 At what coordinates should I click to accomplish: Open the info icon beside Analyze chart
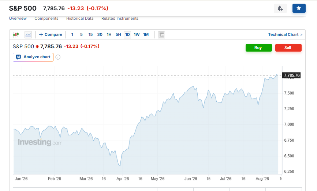(58, 57)
